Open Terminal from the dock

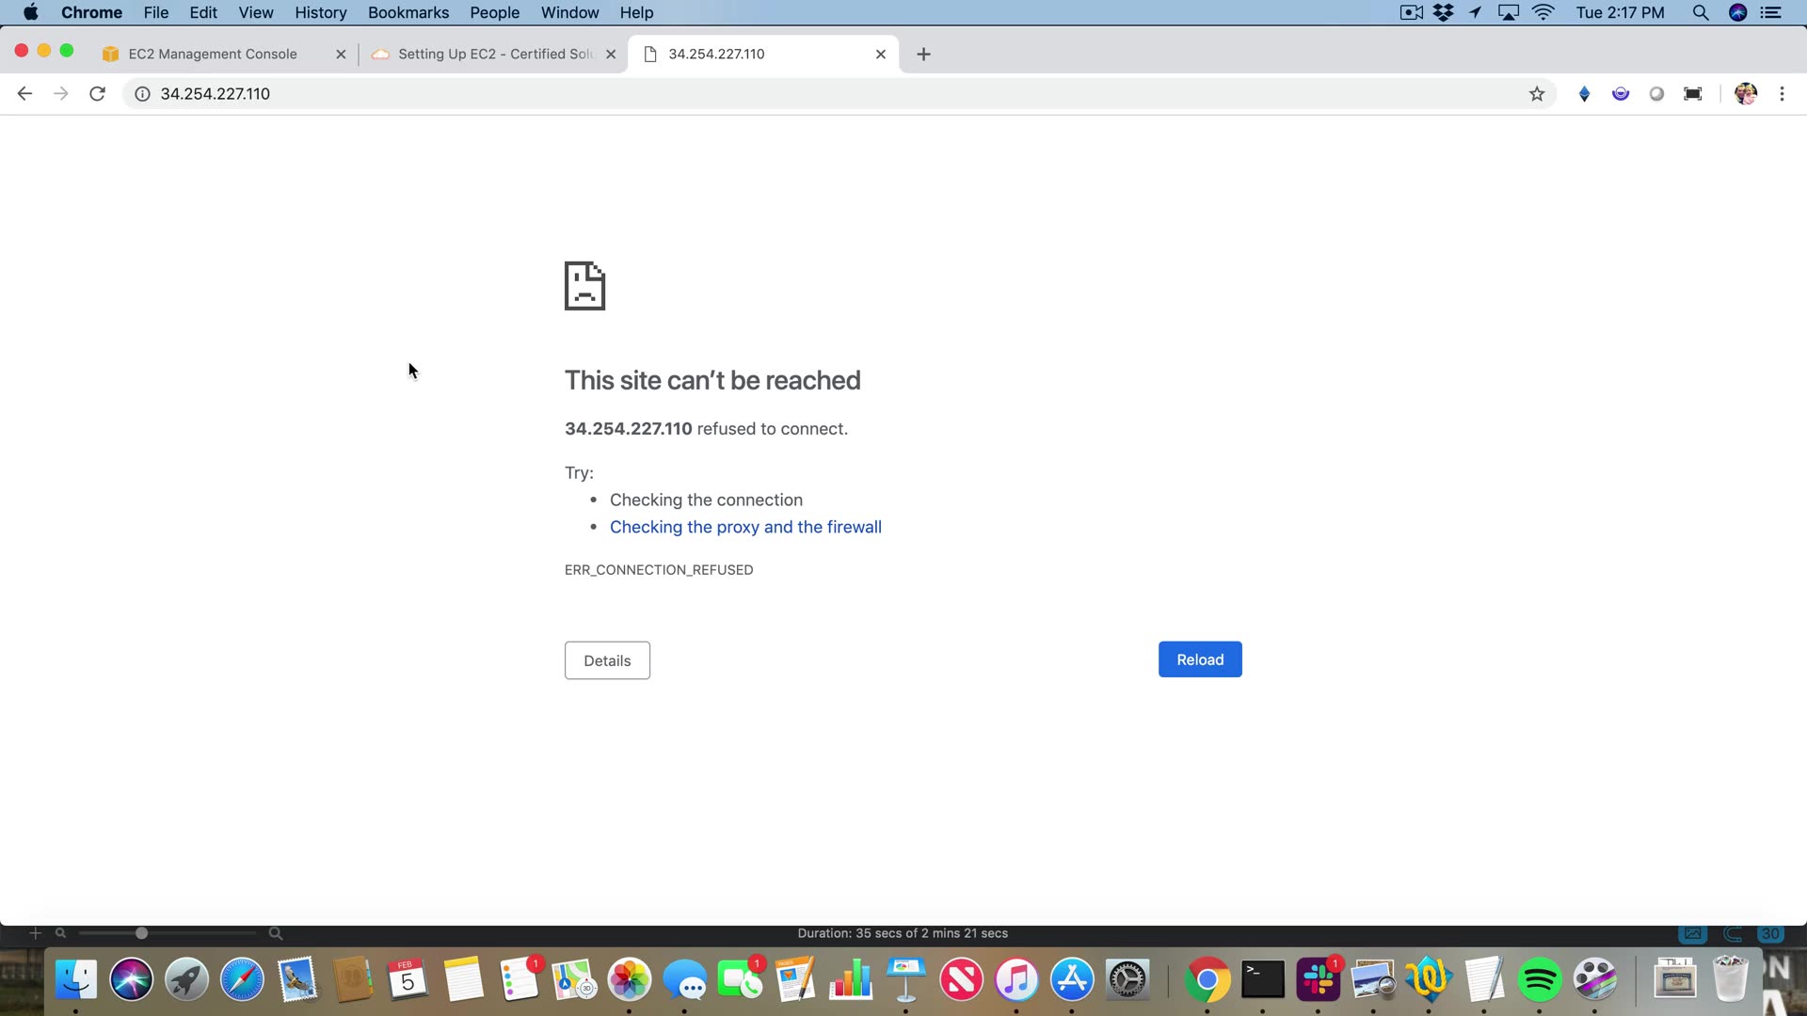1262,980
